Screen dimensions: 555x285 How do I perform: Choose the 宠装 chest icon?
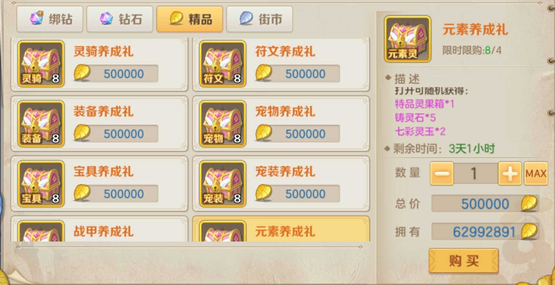[x=222, y=184]
